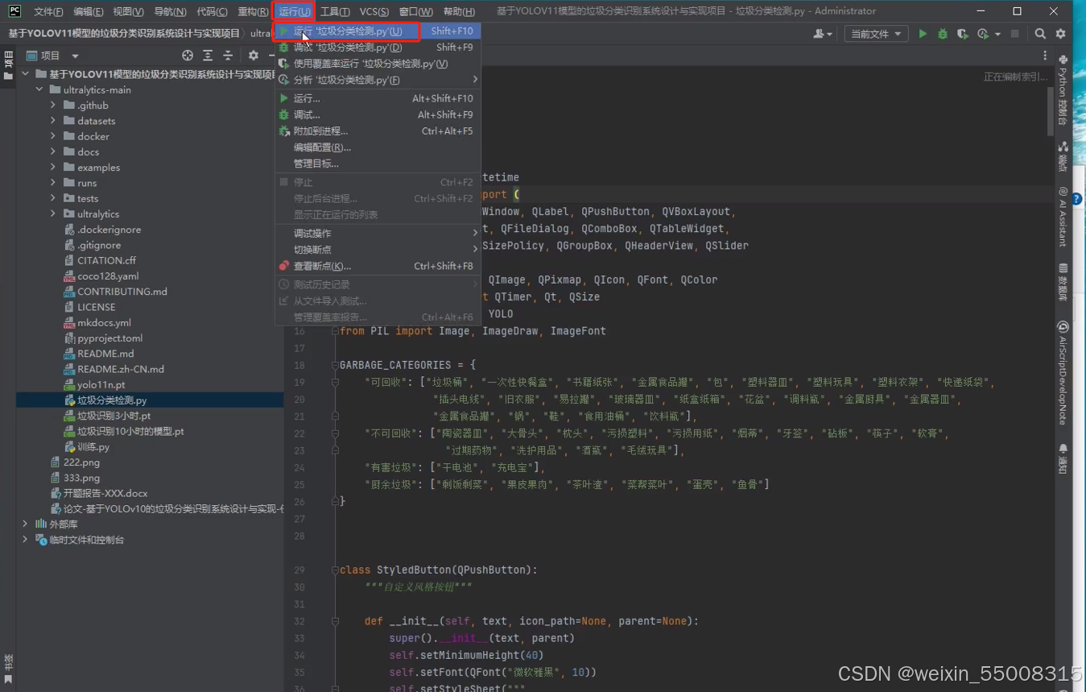This screenshot has height=692, width=1086.
Task: Select yolo11n.pt model file
Action: click(x=101, y=385)
